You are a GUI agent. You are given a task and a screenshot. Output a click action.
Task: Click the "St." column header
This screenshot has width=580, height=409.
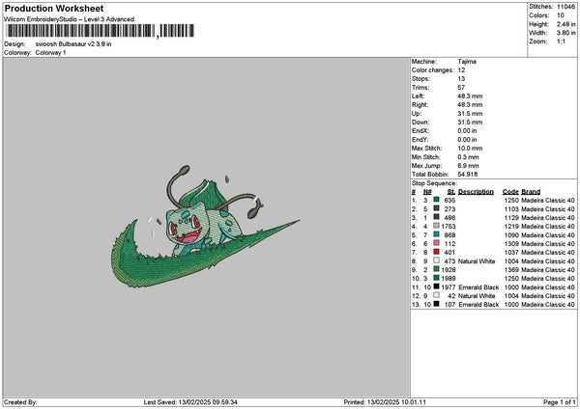pyautogui.click(x=451, y=192)
